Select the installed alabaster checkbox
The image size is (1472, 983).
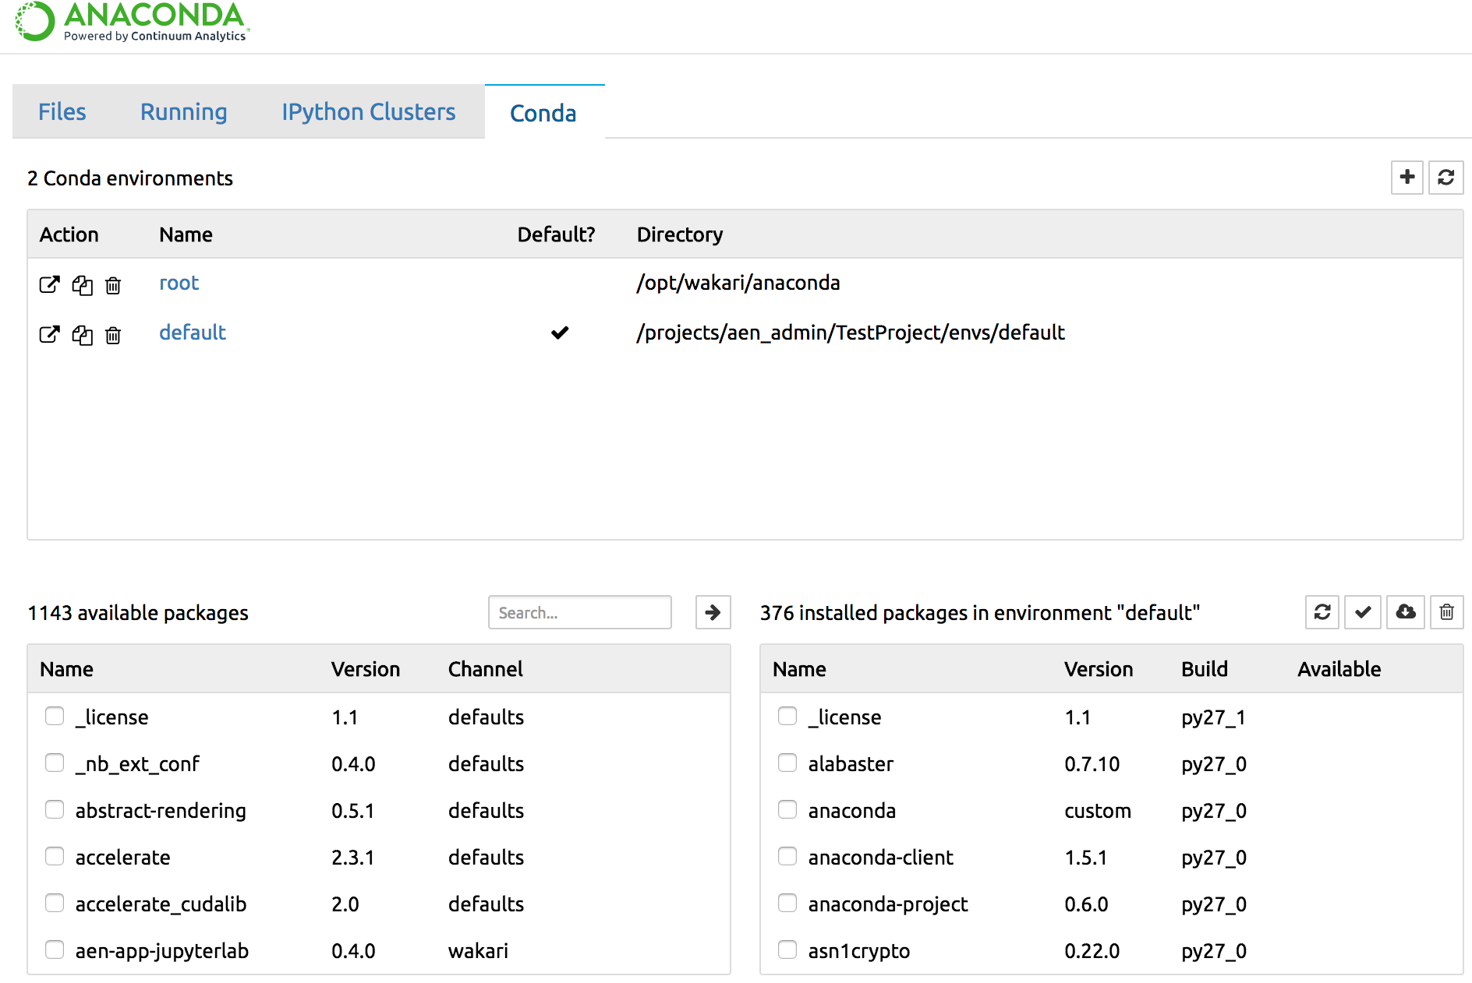[x=787, y=763]
